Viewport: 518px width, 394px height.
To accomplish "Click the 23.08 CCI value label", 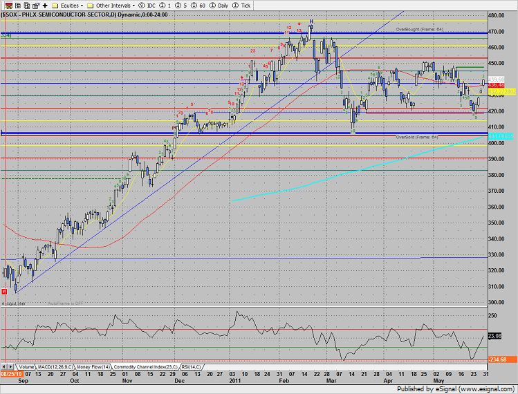I will pyautogui.click(x=494, y=336).
